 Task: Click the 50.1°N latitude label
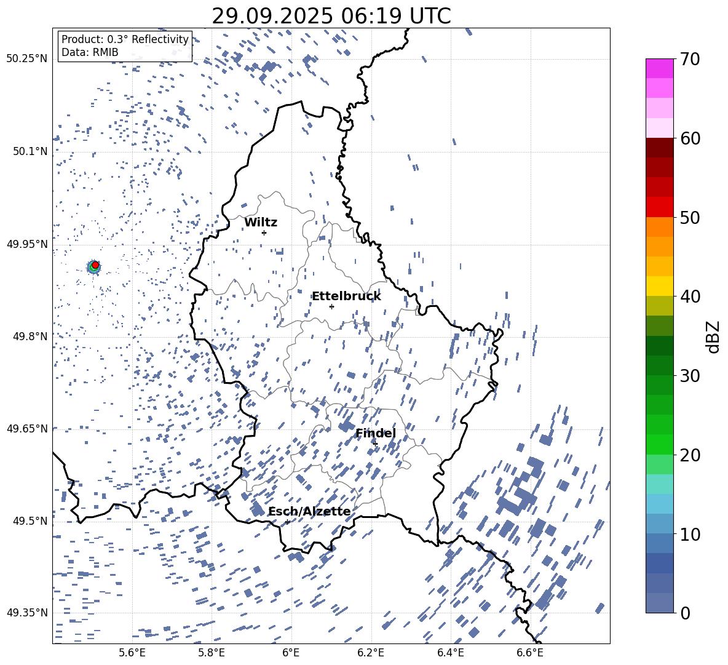(x=30, y=151)
